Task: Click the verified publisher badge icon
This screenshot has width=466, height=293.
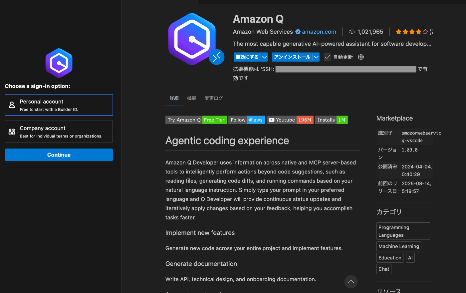Action: click(x=298, y=32)
